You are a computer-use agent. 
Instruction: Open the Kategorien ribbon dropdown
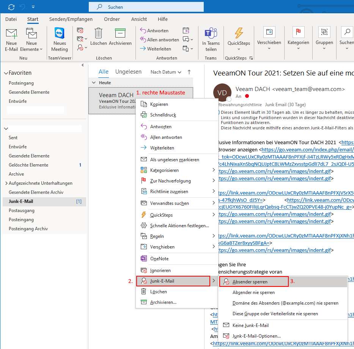[x=298, y=39]
